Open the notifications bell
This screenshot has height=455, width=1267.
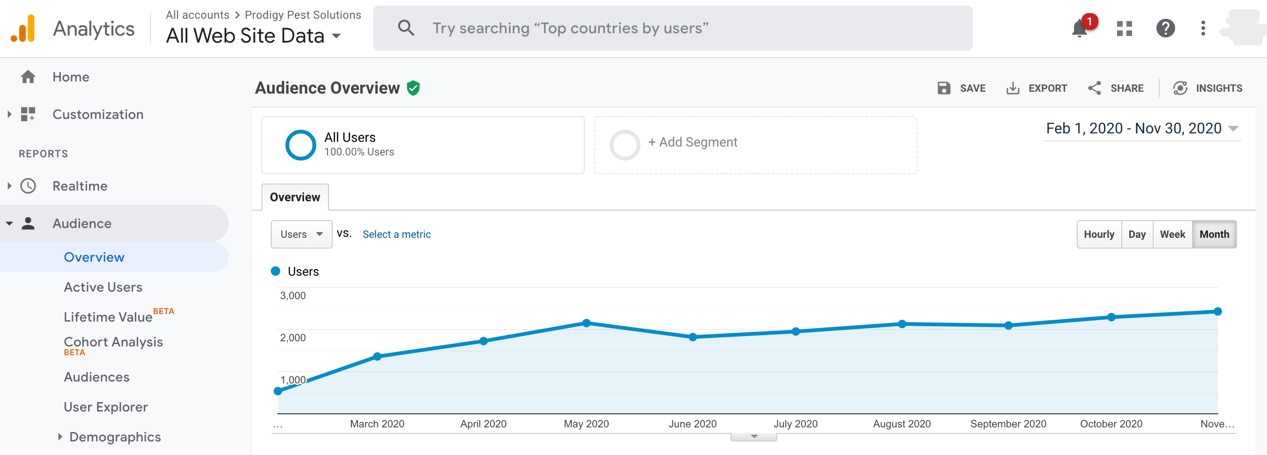click(1079, 29)
